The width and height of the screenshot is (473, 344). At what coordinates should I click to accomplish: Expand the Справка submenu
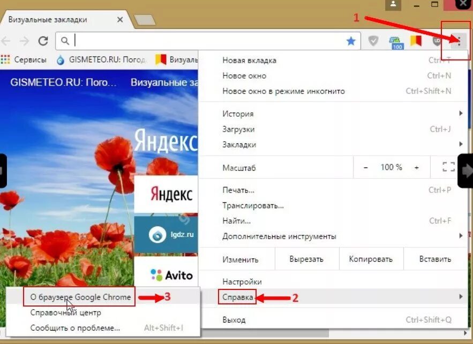[333, 297]
